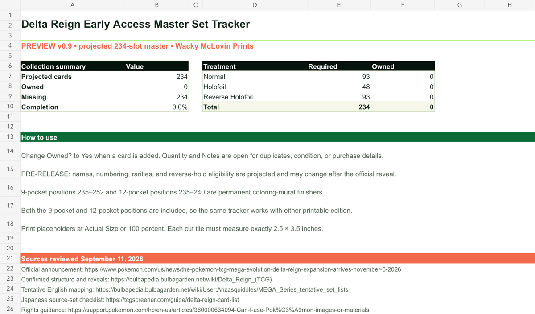Screen dimensions: 535x314
Task: Select the Required header cell
Action: (339, 66)
